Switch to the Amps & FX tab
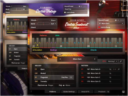The height and width of the screenshot is (96, 128). (x=85, y=92)
